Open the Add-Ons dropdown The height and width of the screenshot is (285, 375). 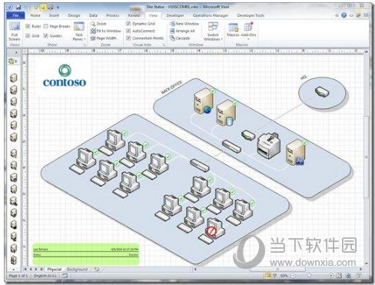pos(248,31)
